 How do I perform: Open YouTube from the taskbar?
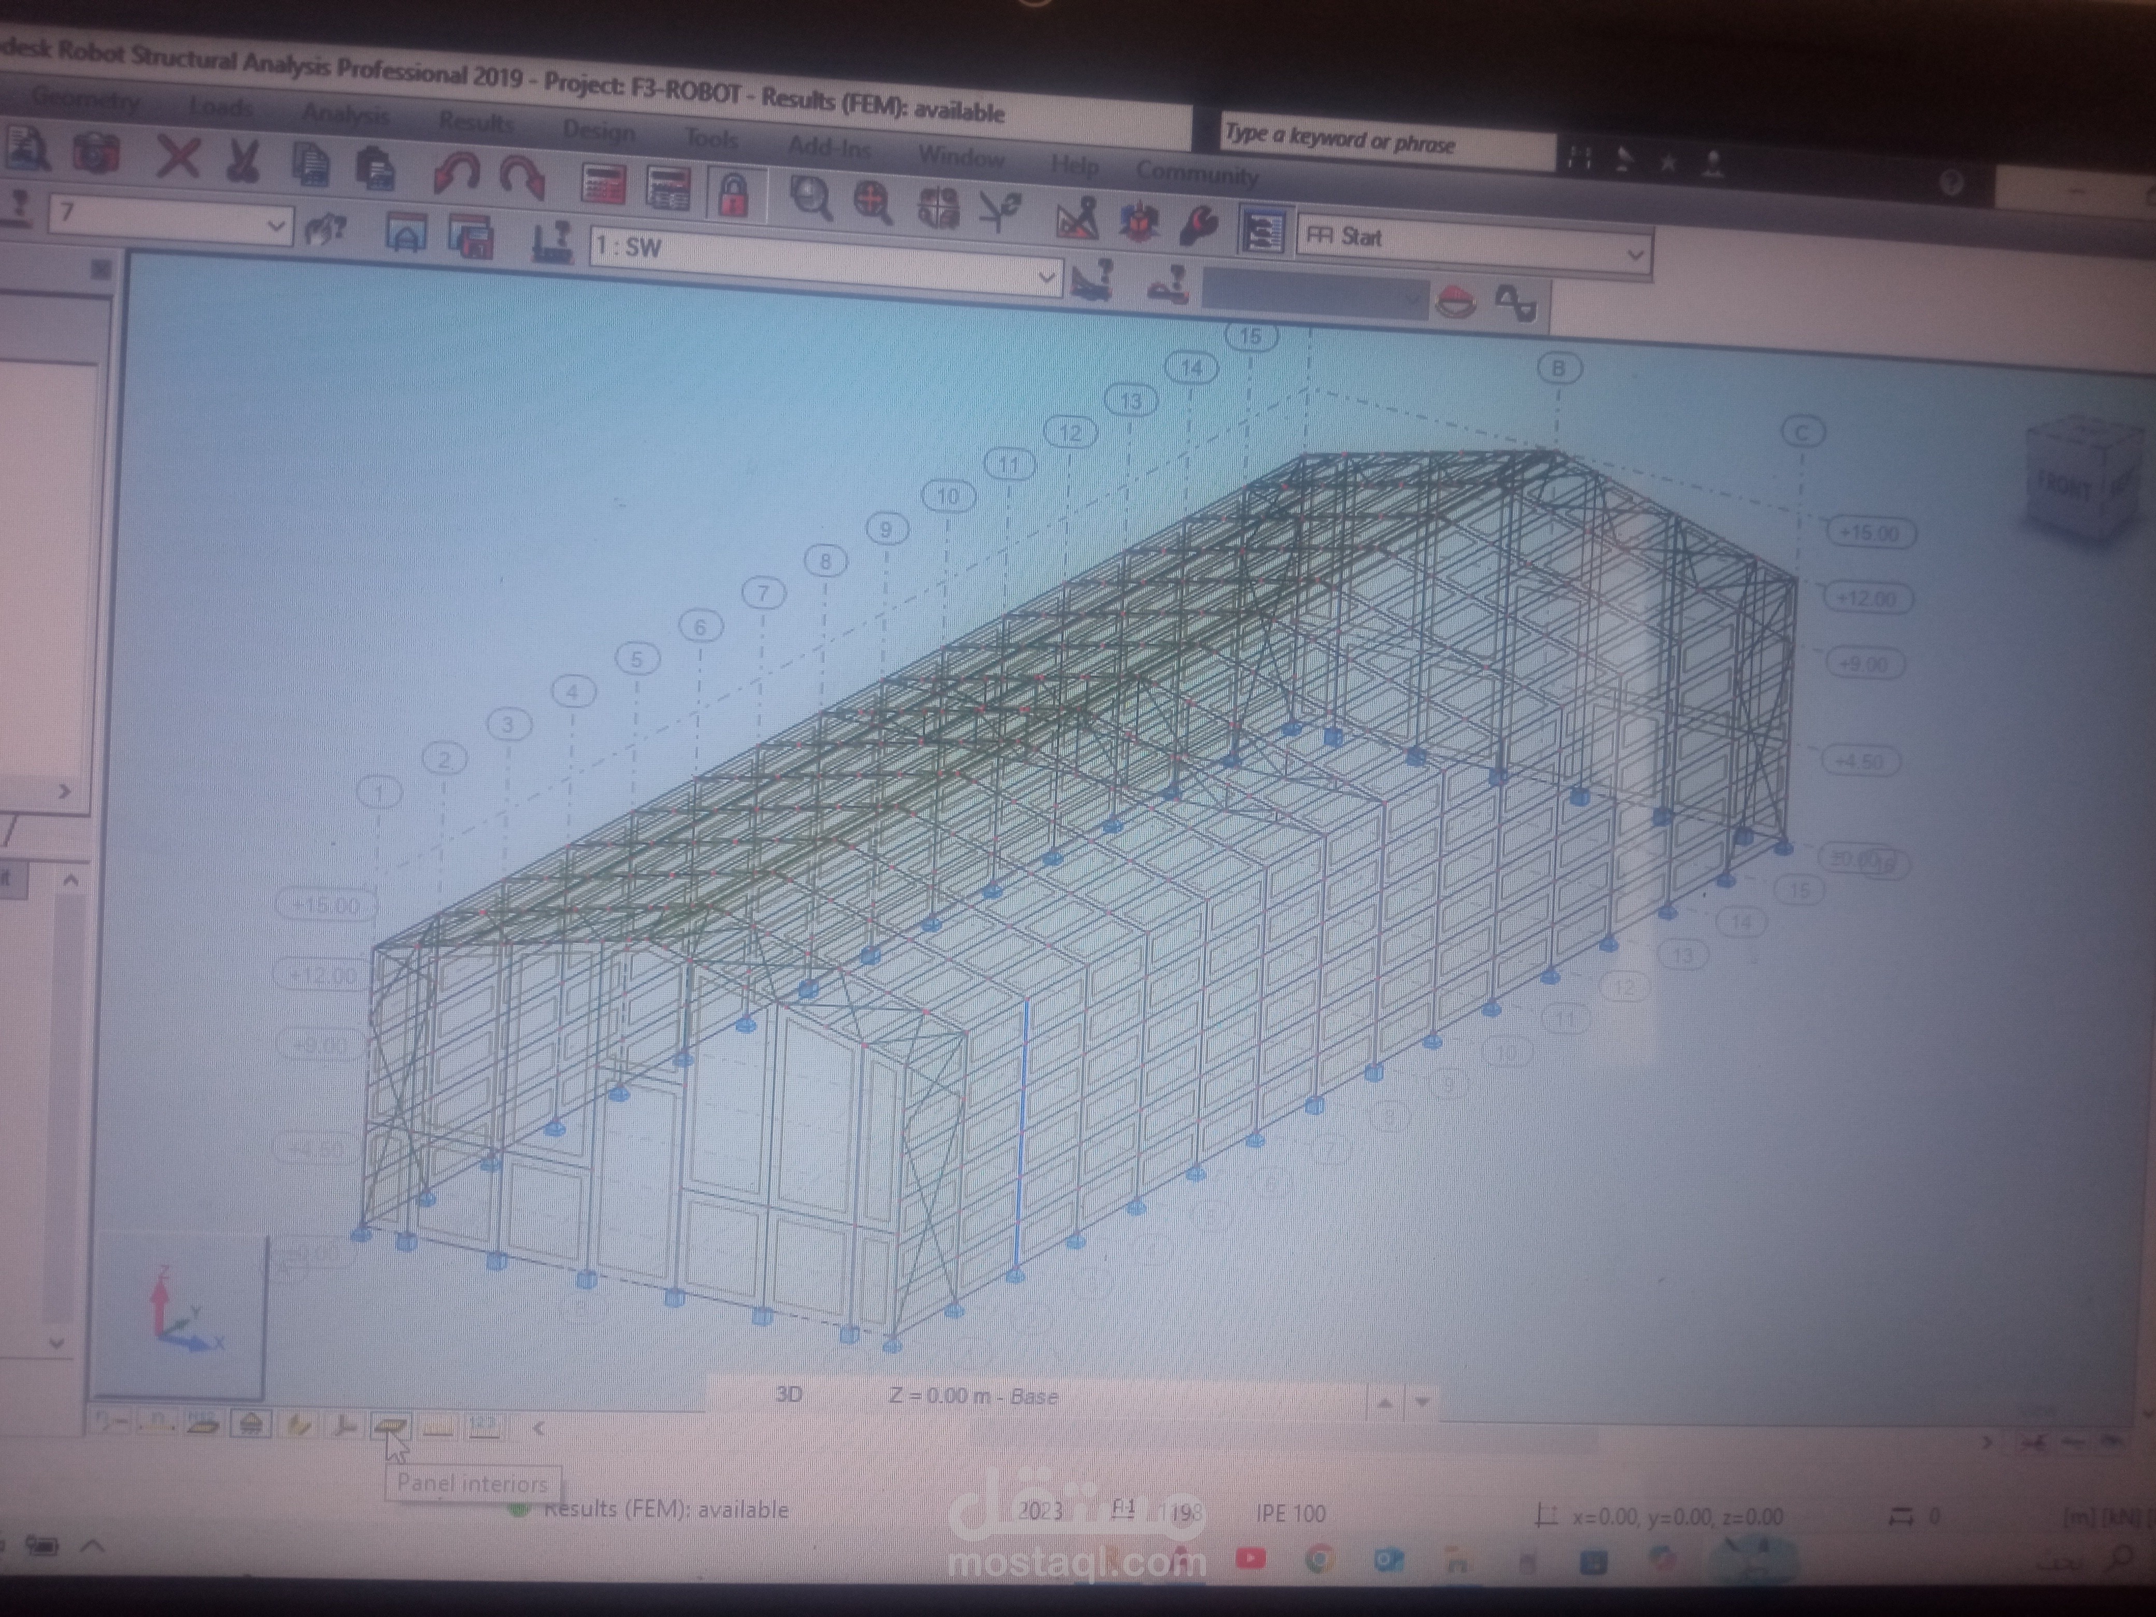tap(1251, 1558)
